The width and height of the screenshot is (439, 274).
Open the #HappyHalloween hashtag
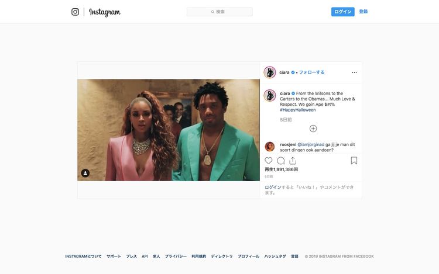point(297,110)
